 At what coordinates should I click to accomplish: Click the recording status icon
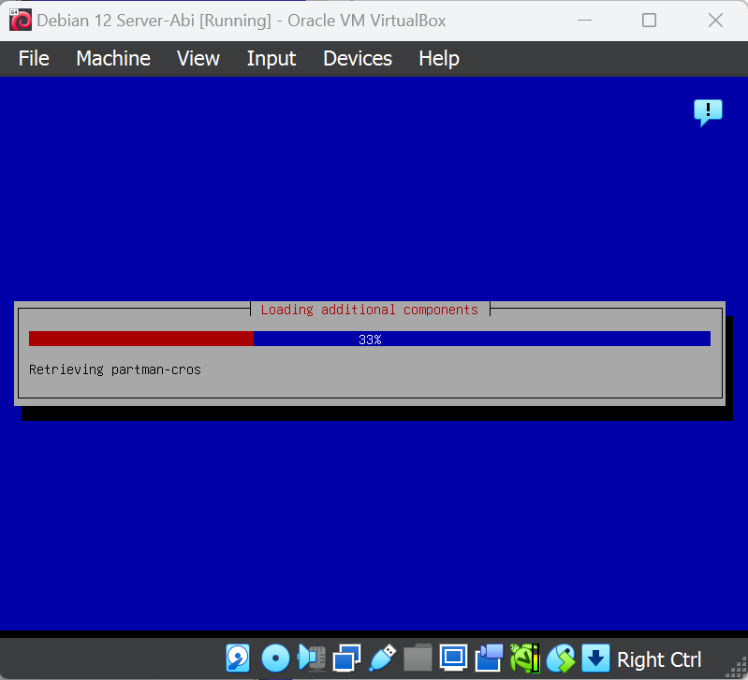point(489,658)
